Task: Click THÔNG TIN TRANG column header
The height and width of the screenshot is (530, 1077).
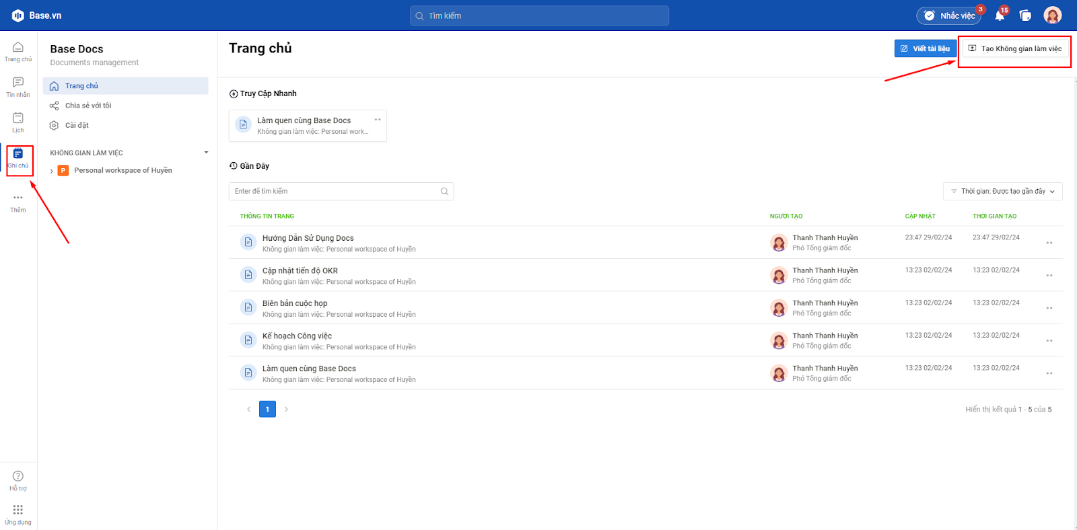Action: click(267, 217)
